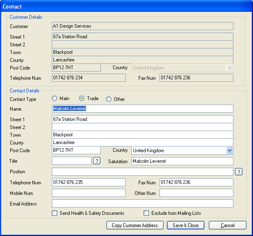Expand the contact Country dropdown arrow
The width and height of the screenshot is (253, 236).
(229, 151)
